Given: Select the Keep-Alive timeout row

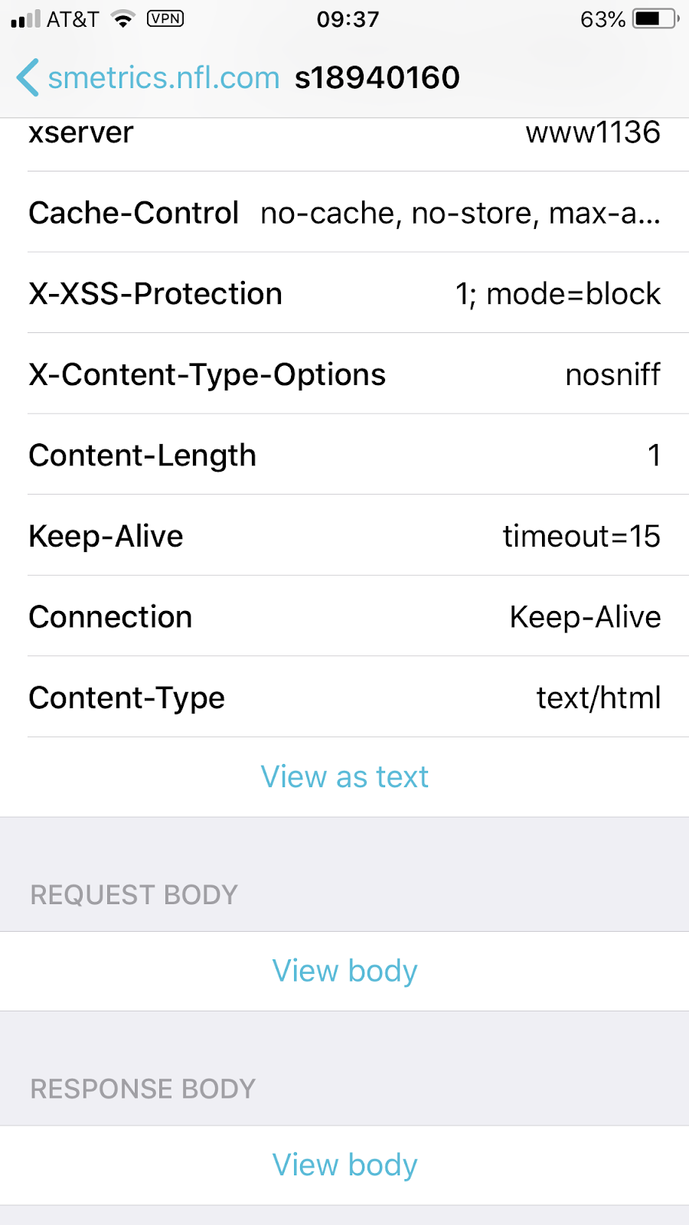Looking at the screenshot, I should click(344, 536).
